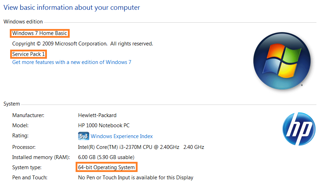Click the 5.3 rating score badge
This screenshot has height=187, width=321.
point(84,136)
